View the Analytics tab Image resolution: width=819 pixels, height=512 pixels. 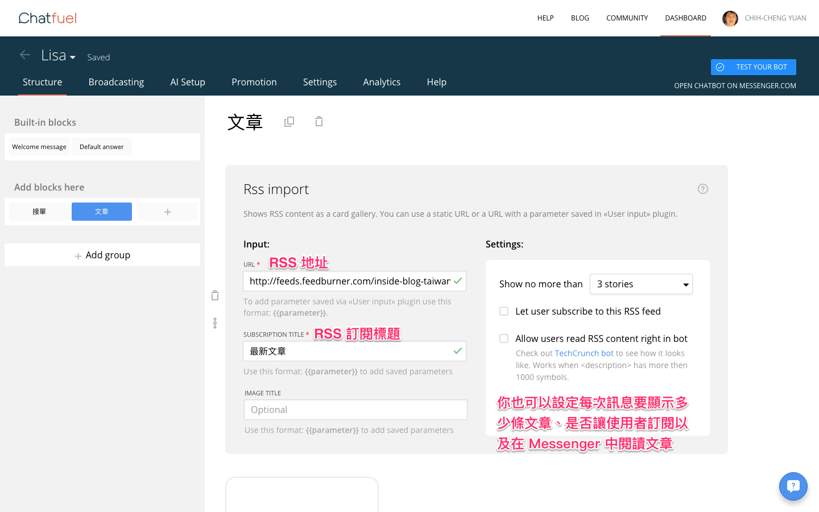[x=382, y=82]
